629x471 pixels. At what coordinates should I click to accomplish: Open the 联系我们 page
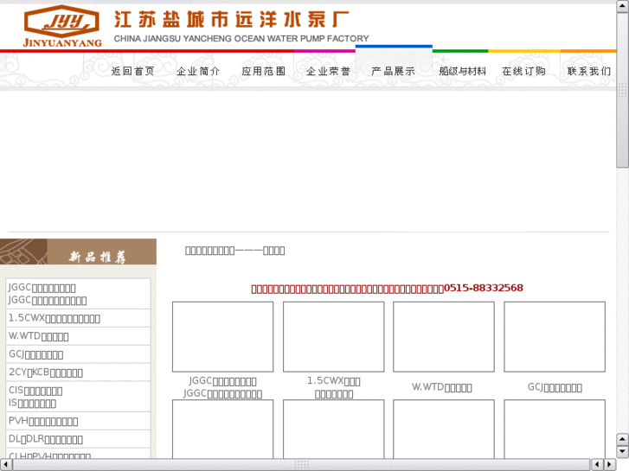589,72
